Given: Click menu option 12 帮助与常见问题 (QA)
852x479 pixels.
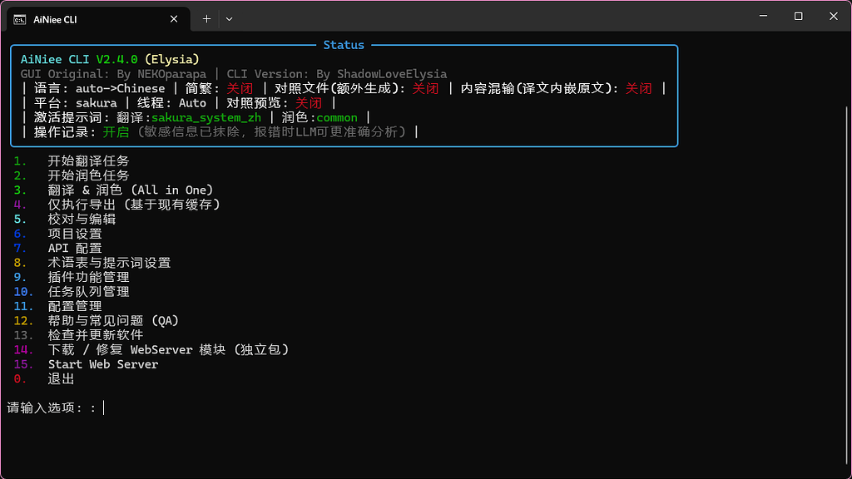Looking at the screenshot, I should click(x=97, y=321).
